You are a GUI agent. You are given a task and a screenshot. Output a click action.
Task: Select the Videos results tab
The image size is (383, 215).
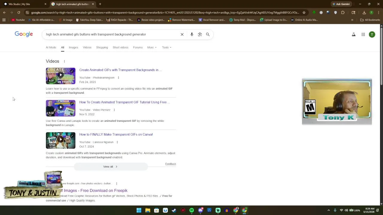click(87, 47)
